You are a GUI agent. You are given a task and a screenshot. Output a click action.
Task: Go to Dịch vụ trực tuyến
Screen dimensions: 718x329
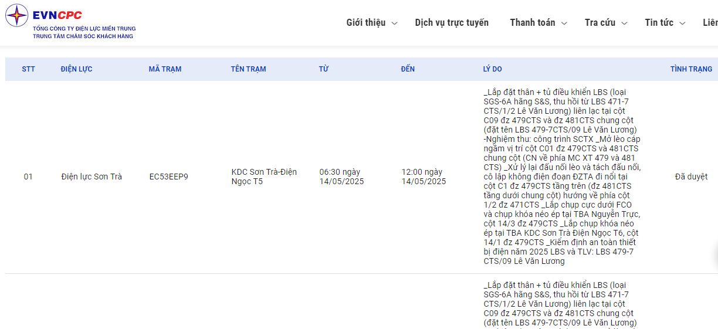[451, 23]
